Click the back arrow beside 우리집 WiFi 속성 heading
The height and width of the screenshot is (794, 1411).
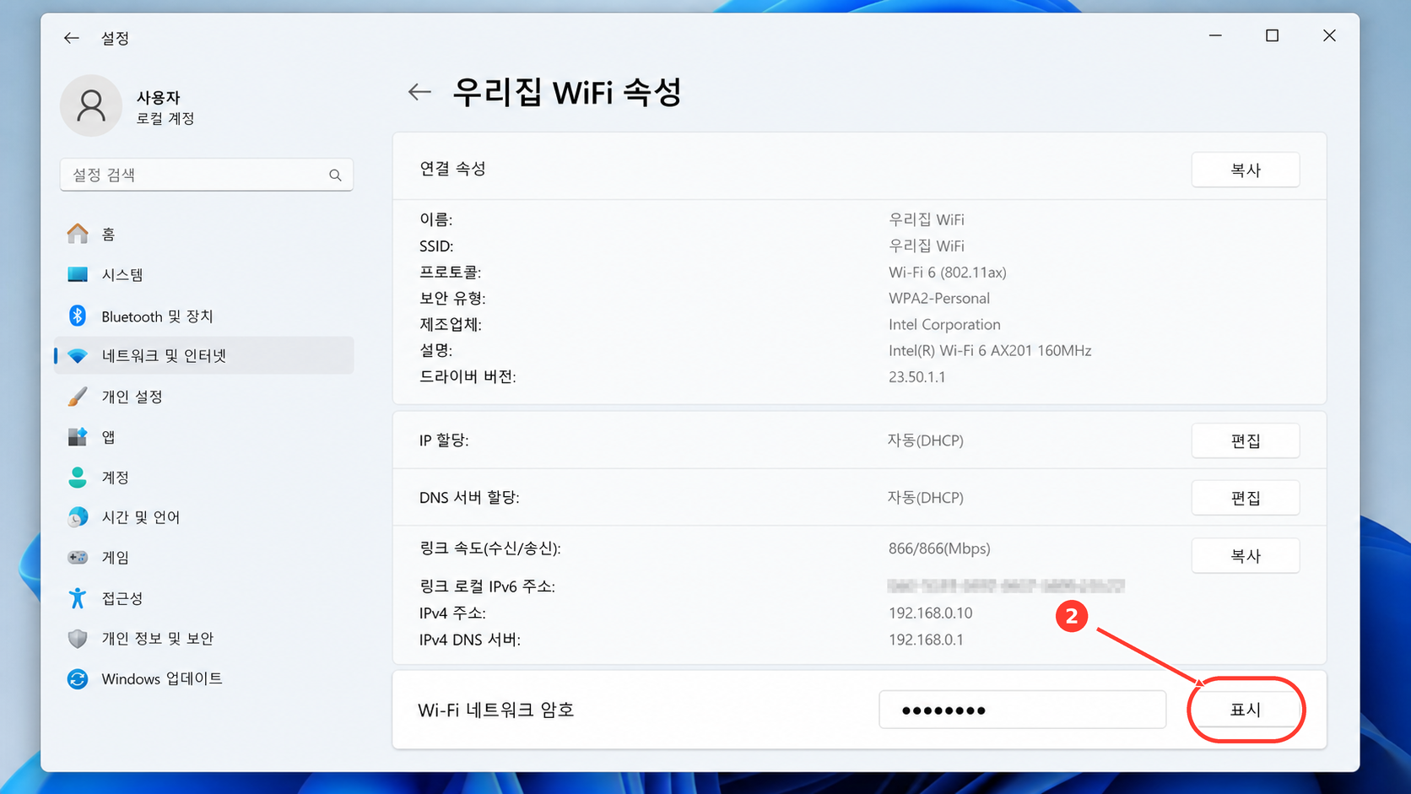tap(419, 92)
